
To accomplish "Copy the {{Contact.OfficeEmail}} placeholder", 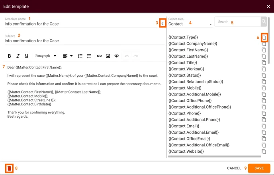I will (x=264, y=139).
